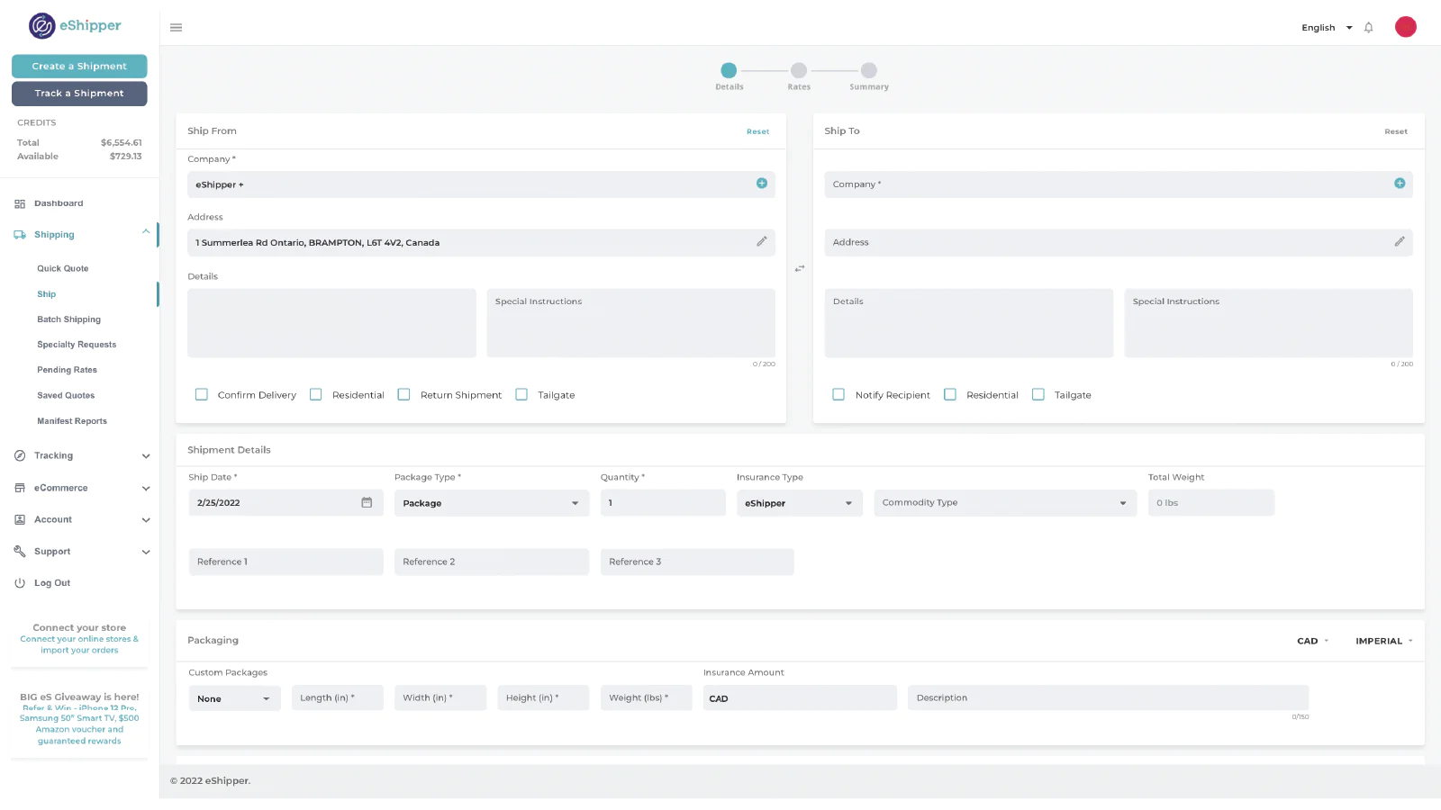Open the user profile avatar
This screenshot has width=1441, height=810.
pyautogui.click(x=1405, y=27)
